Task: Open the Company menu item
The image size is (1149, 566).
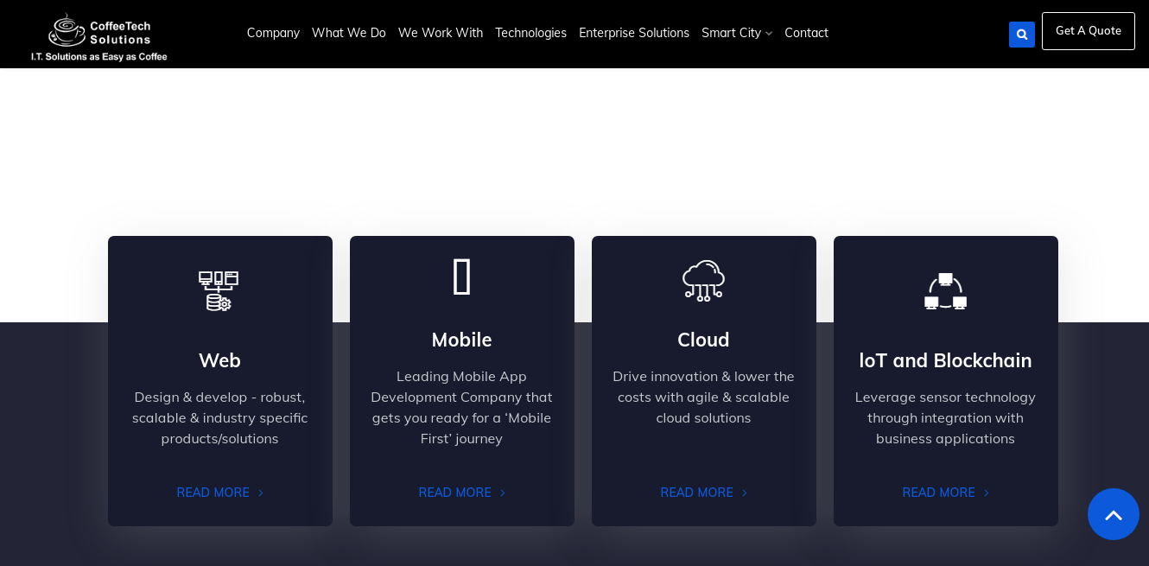Action: point(273,33)
